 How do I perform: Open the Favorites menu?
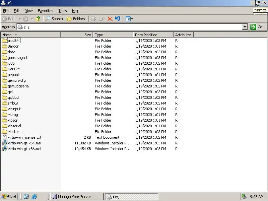(x=45, y=11)
